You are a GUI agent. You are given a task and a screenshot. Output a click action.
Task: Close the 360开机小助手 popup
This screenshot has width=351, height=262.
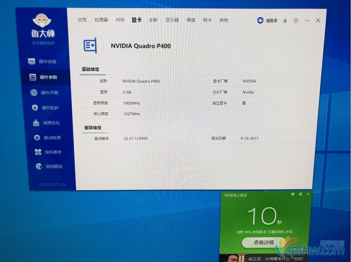(x=308, y=194)
